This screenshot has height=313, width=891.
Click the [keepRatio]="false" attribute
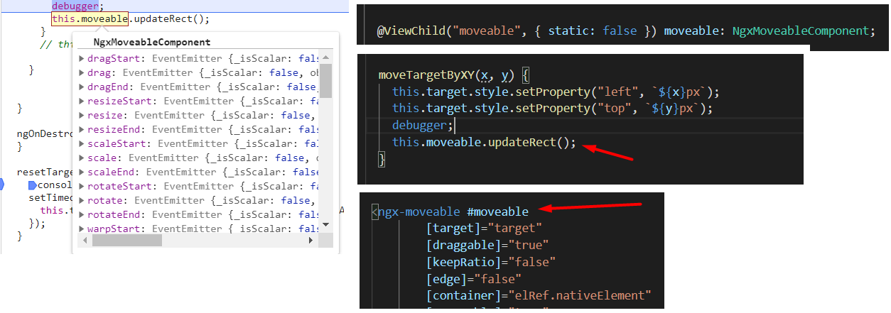coord(491,262)
